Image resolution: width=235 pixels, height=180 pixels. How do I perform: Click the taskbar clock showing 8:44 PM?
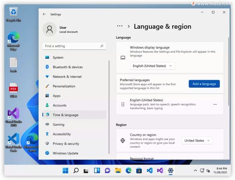(x=220, y=171)
